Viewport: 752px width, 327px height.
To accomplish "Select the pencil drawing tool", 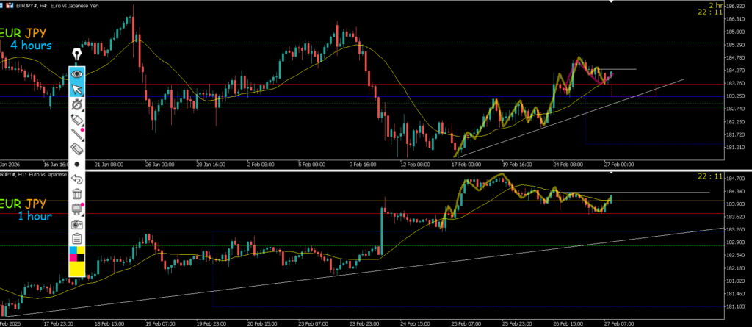I will [76, 134].
